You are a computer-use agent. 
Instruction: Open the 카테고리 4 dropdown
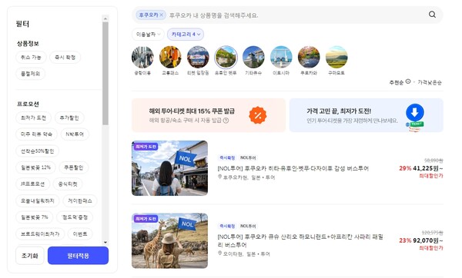186,35
